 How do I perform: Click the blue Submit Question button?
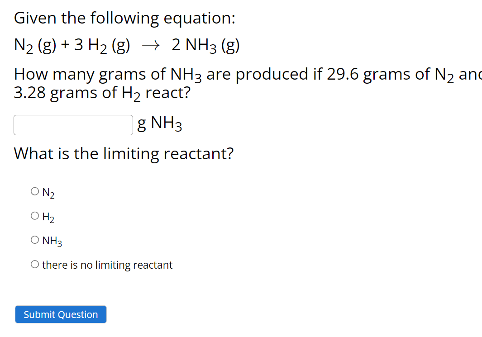point(61,314)
